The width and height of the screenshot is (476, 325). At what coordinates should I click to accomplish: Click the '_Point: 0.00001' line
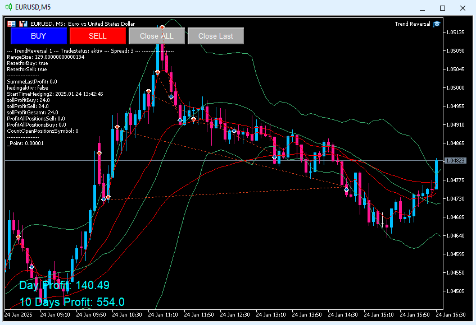(x=25, y=143)
